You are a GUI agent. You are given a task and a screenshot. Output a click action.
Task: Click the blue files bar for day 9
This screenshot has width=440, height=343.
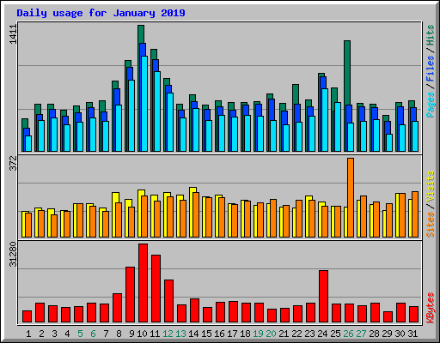[x=130, y=74]
